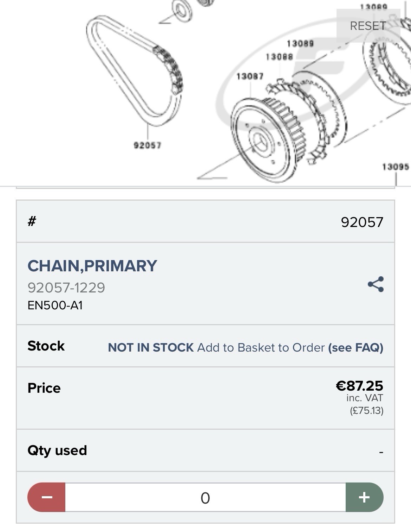The height and width of the screenshot is (530, 411).
Task: Select part label 92057 in the diagram
Action: [x=148, y=145]
